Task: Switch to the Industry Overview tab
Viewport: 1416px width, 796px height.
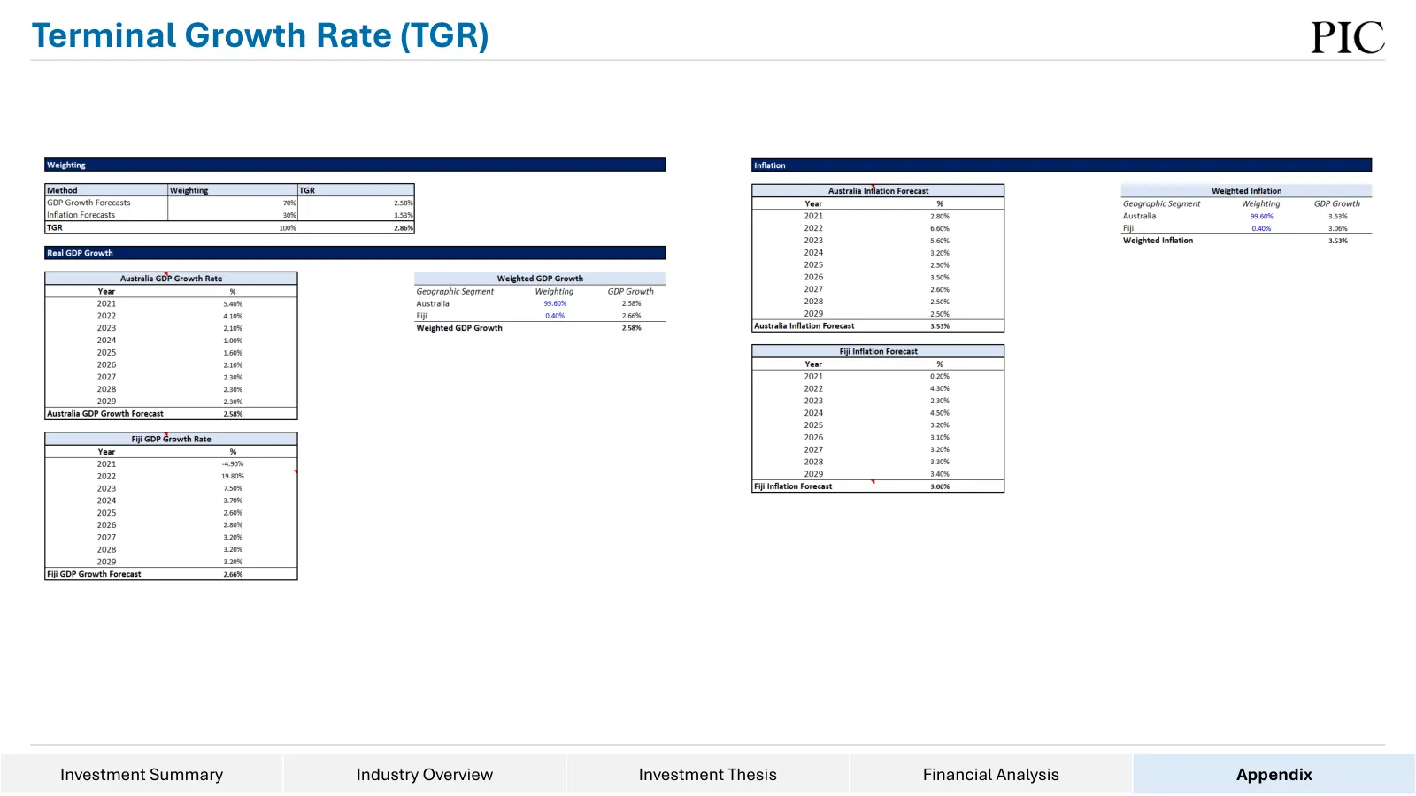Action: [x=425, y=775]
